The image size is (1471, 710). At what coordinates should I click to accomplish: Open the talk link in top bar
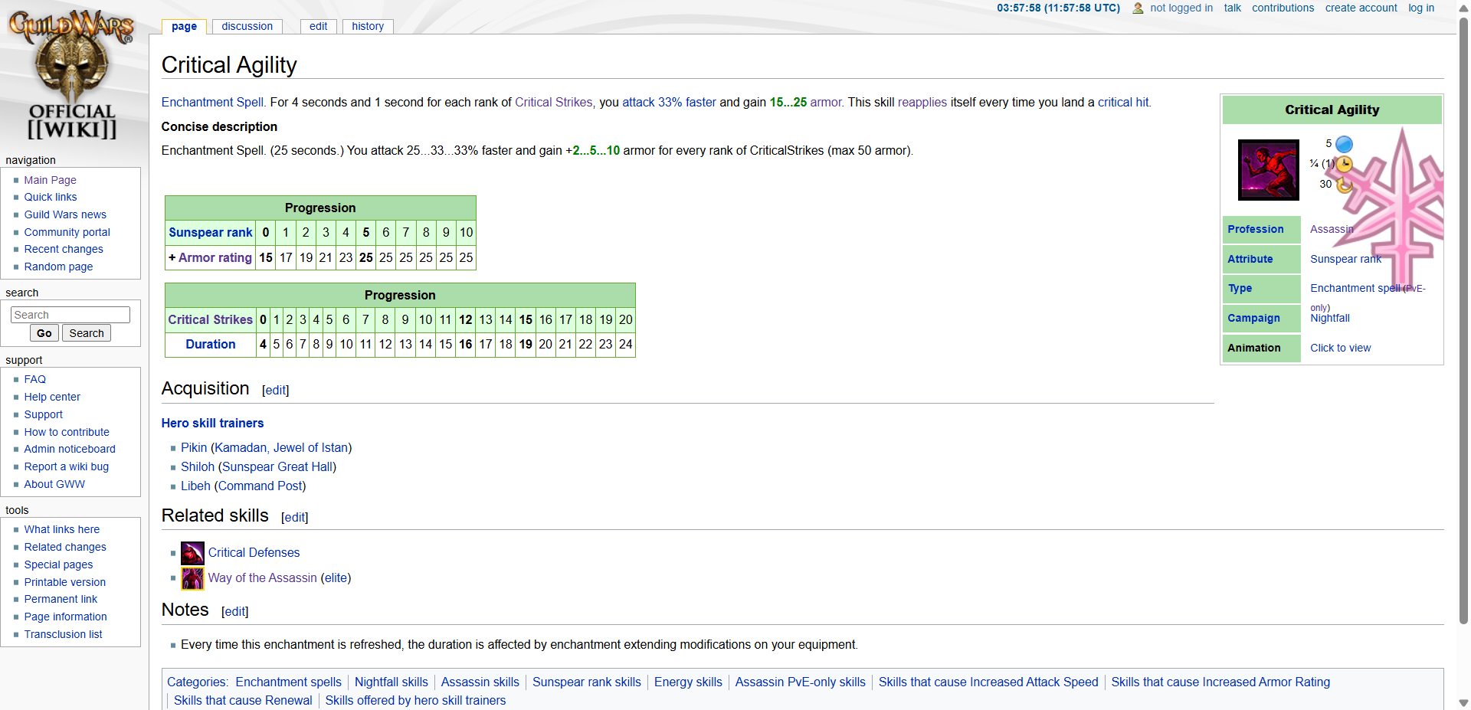coord(1232,8)
